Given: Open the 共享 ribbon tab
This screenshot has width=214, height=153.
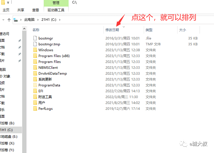Looking at the screenshot, I should pos(21,10).
